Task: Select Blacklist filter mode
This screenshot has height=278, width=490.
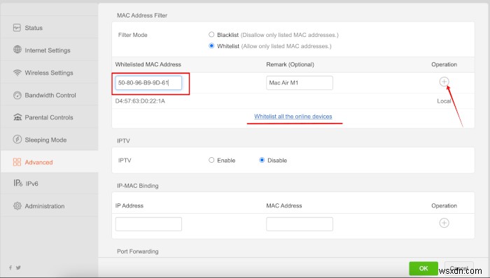Action: (x=211, y=35)
